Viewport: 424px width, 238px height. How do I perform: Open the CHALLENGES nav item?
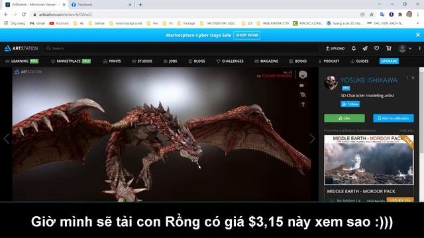tap(230, 61)
